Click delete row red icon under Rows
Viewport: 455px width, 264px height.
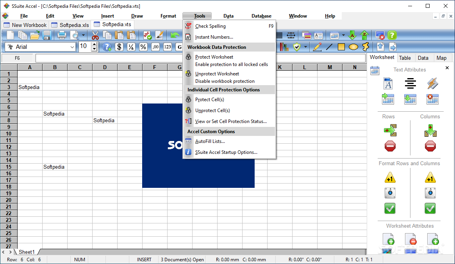click(390, 146)
